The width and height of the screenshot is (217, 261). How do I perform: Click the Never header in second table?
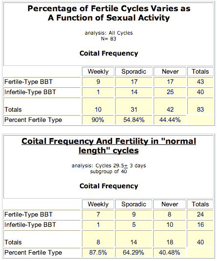coord(169,204)
